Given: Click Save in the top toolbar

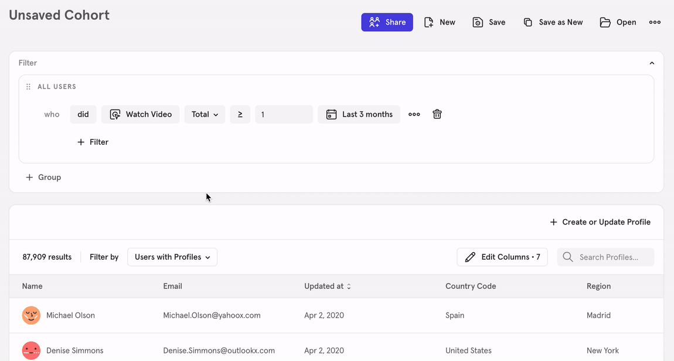Looking at the screenshot, I should coord(489,22).
